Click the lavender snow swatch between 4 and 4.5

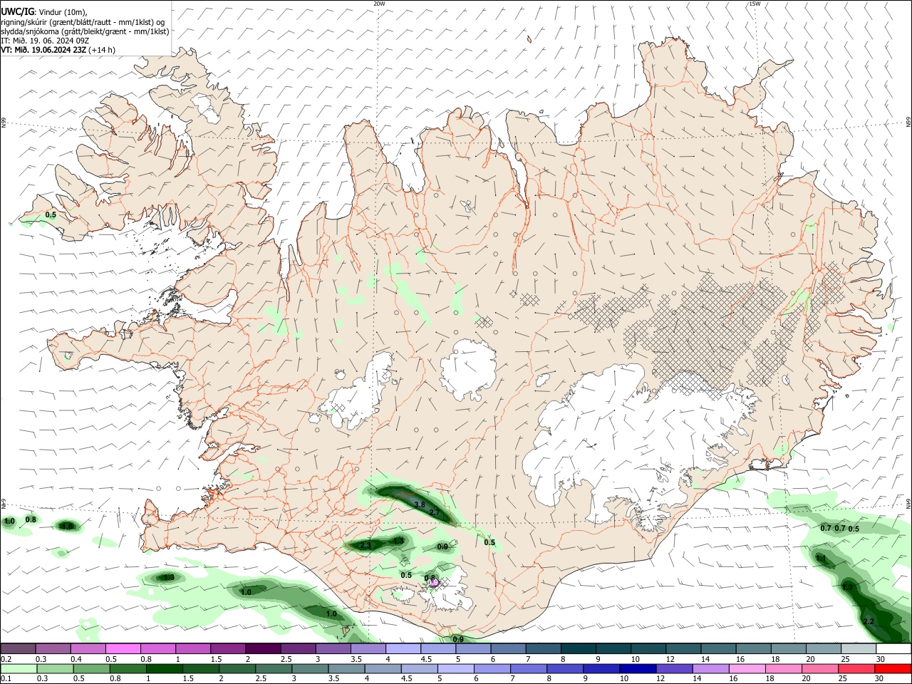[x=403, y=648]
